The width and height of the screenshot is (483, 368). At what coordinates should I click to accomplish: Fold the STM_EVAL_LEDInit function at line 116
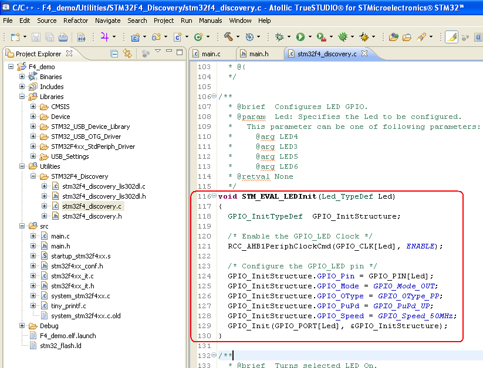click(x=214, y=196)
